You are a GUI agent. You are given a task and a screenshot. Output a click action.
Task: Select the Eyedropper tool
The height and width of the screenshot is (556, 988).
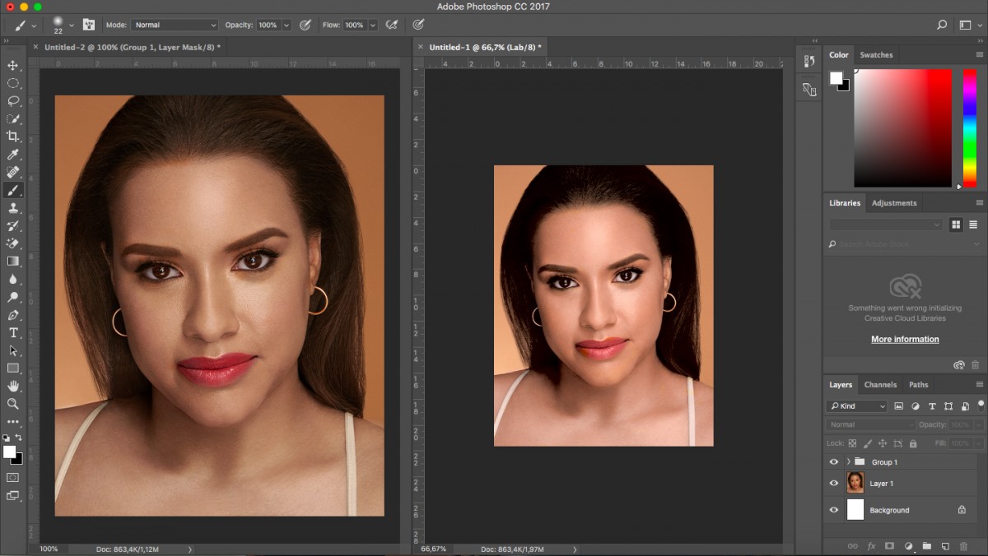13,155
